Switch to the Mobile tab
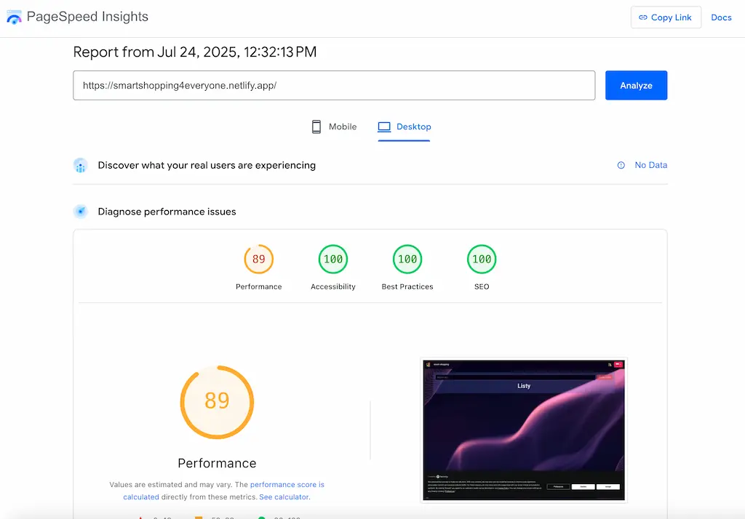This screenshot has width=745, height=519. (334, 126)
